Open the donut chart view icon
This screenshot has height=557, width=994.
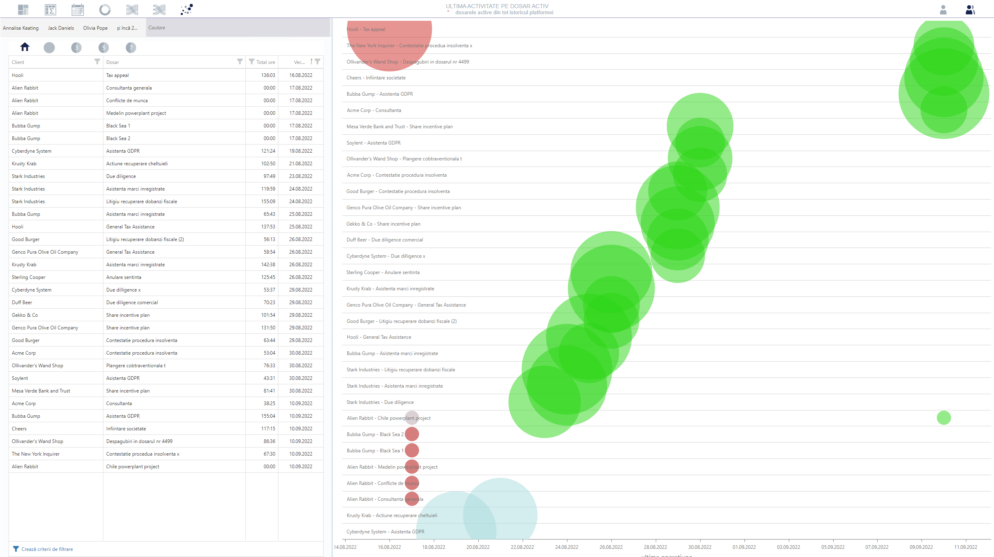(105, 9)
